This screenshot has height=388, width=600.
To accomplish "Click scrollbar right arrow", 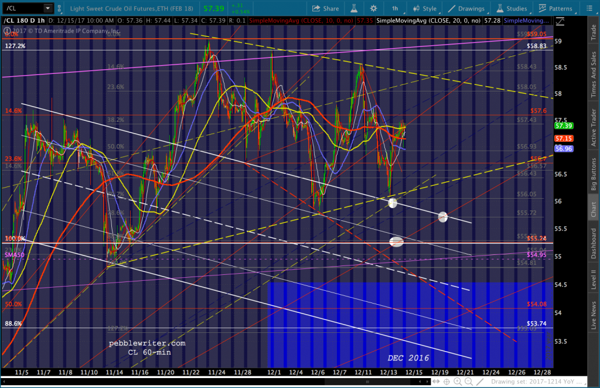I will pyautogui.click(x=427, y=382).
